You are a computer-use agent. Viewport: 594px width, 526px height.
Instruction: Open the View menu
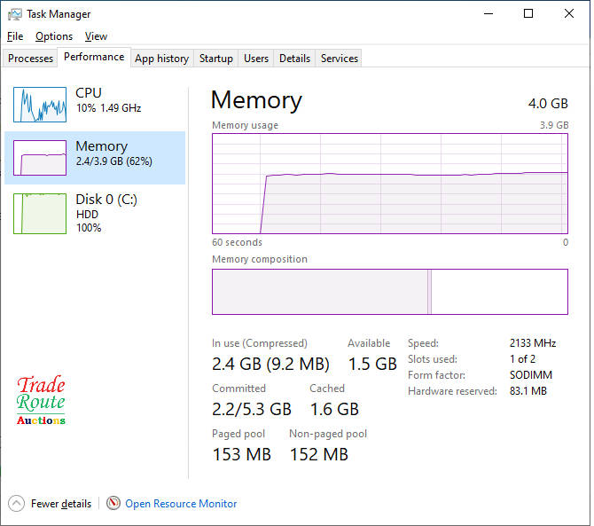coord(96,36)
